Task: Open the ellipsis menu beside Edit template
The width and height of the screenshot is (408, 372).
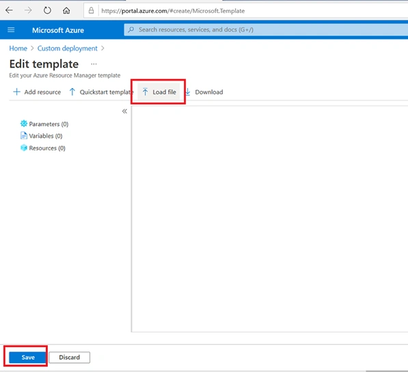Action: [94, 64]
